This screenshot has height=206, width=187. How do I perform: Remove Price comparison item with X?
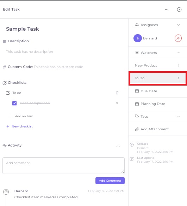117,103
